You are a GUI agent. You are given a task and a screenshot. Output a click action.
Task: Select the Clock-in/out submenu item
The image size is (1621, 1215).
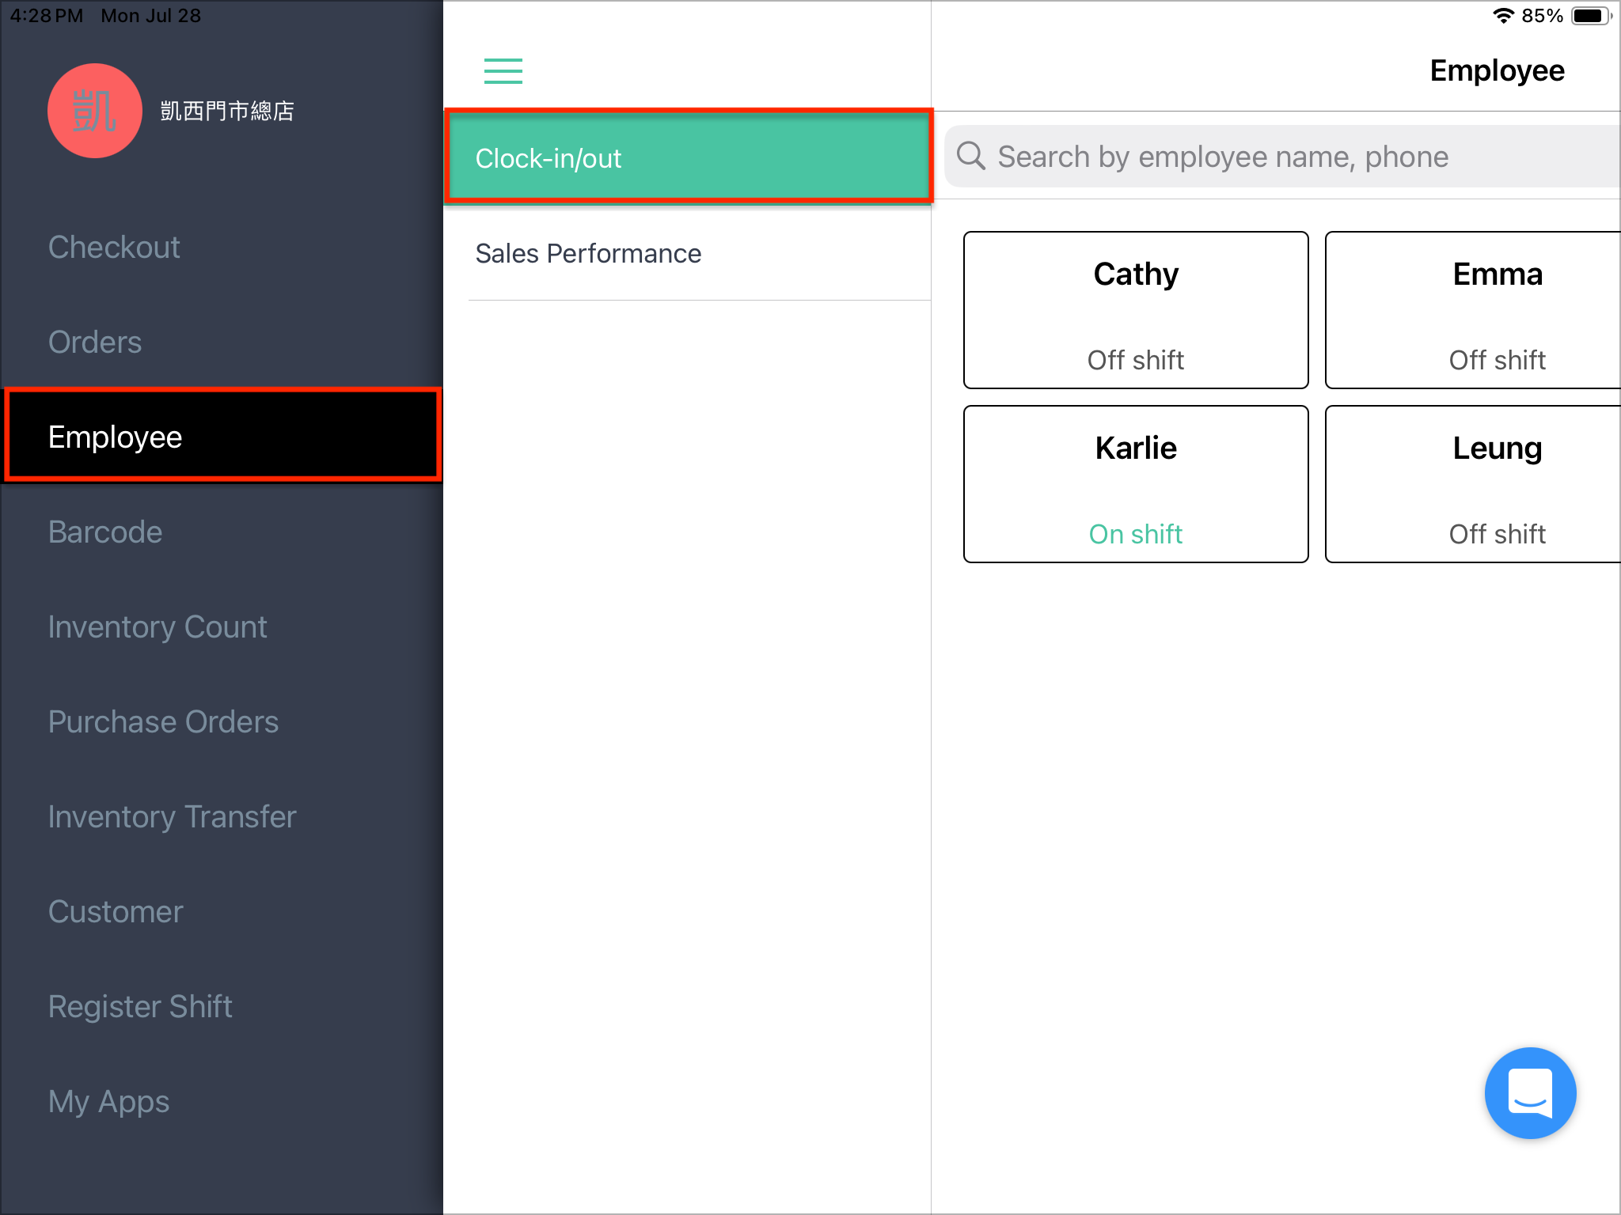click(x=689, y=157)
